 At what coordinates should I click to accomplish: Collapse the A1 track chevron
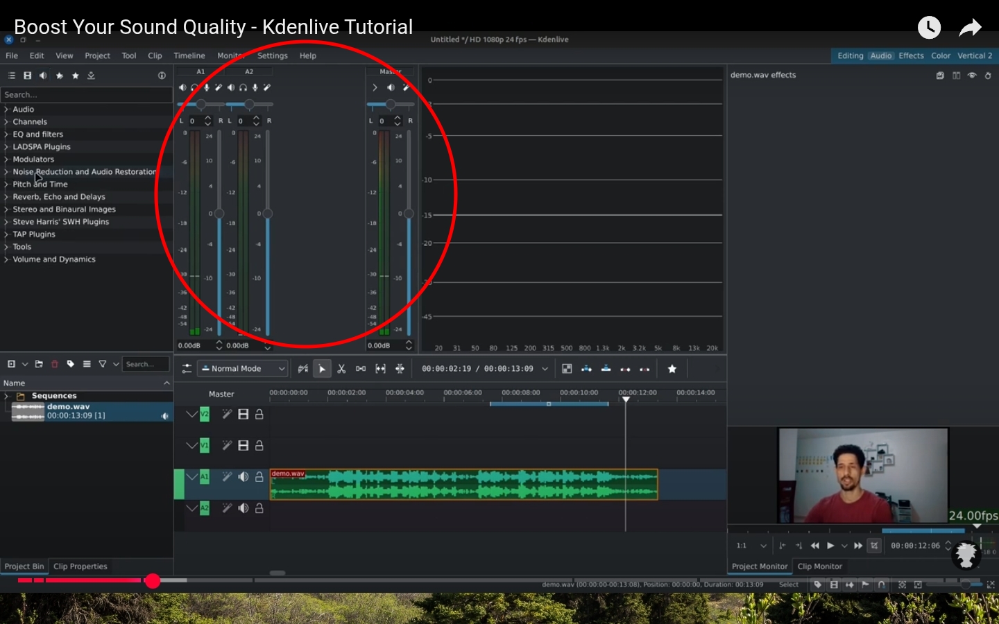click(191, 477)
